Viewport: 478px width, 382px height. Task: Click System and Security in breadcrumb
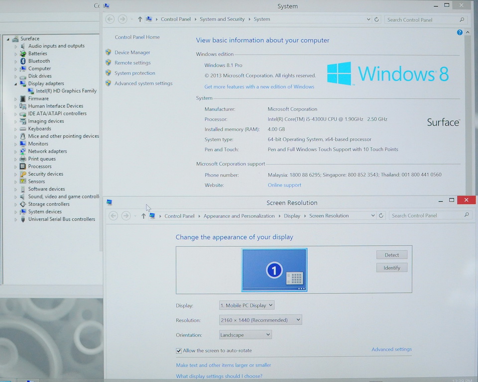coord(222,19)
